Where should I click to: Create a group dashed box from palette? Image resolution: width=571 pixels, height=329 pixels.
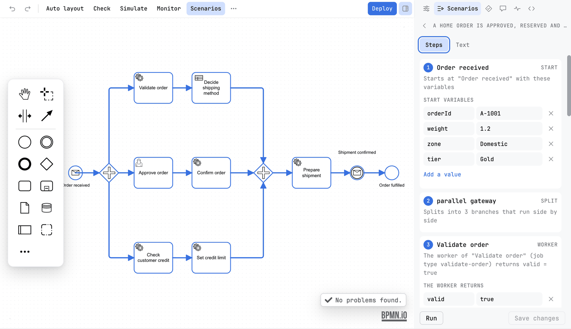click(47, 230)
